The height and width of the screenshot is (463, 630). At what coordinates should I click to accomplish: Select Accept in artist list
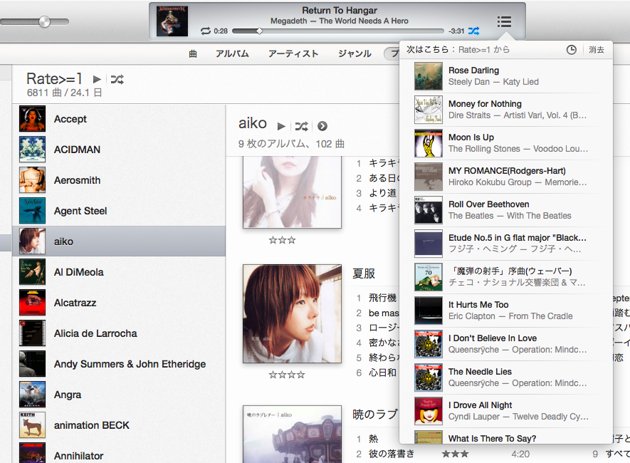(119, 119)
